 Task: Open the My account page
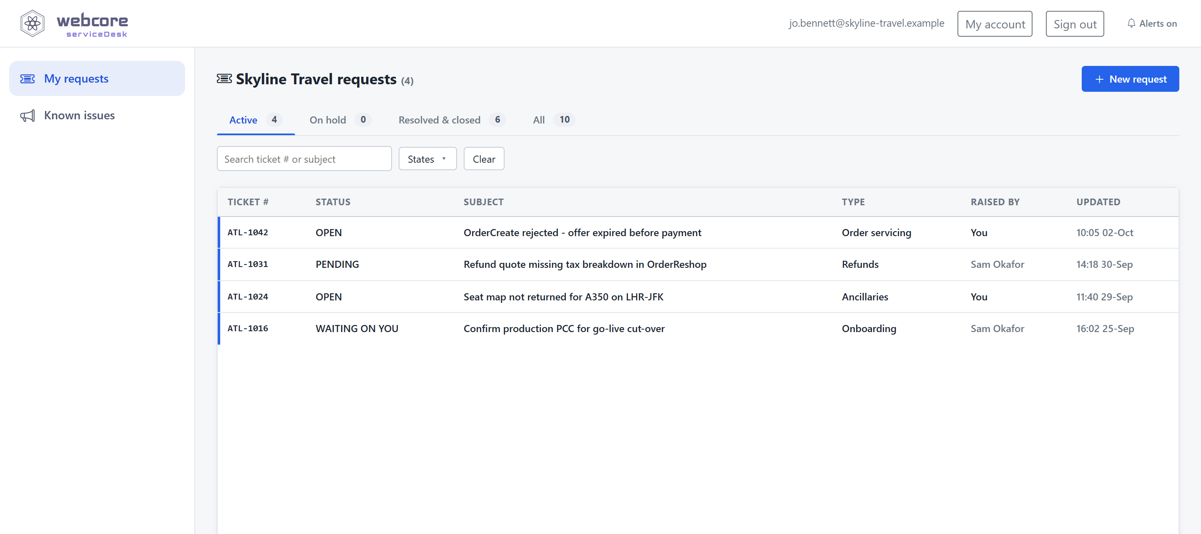(995, 24)
